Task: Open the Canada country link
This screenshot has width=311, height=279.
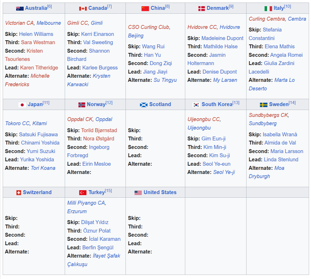Action: pos(98,8)
